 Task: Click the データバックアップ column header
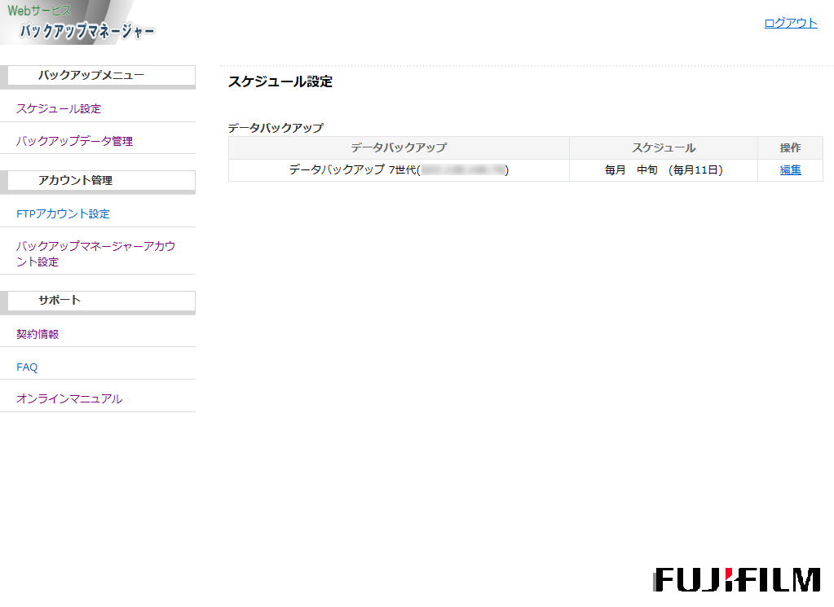click(x=398, y=147)
